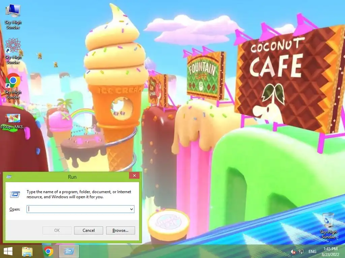Viewport: 345px width, 258px height.
Task: Open the Windows Start button
Action: click(8, 251)
